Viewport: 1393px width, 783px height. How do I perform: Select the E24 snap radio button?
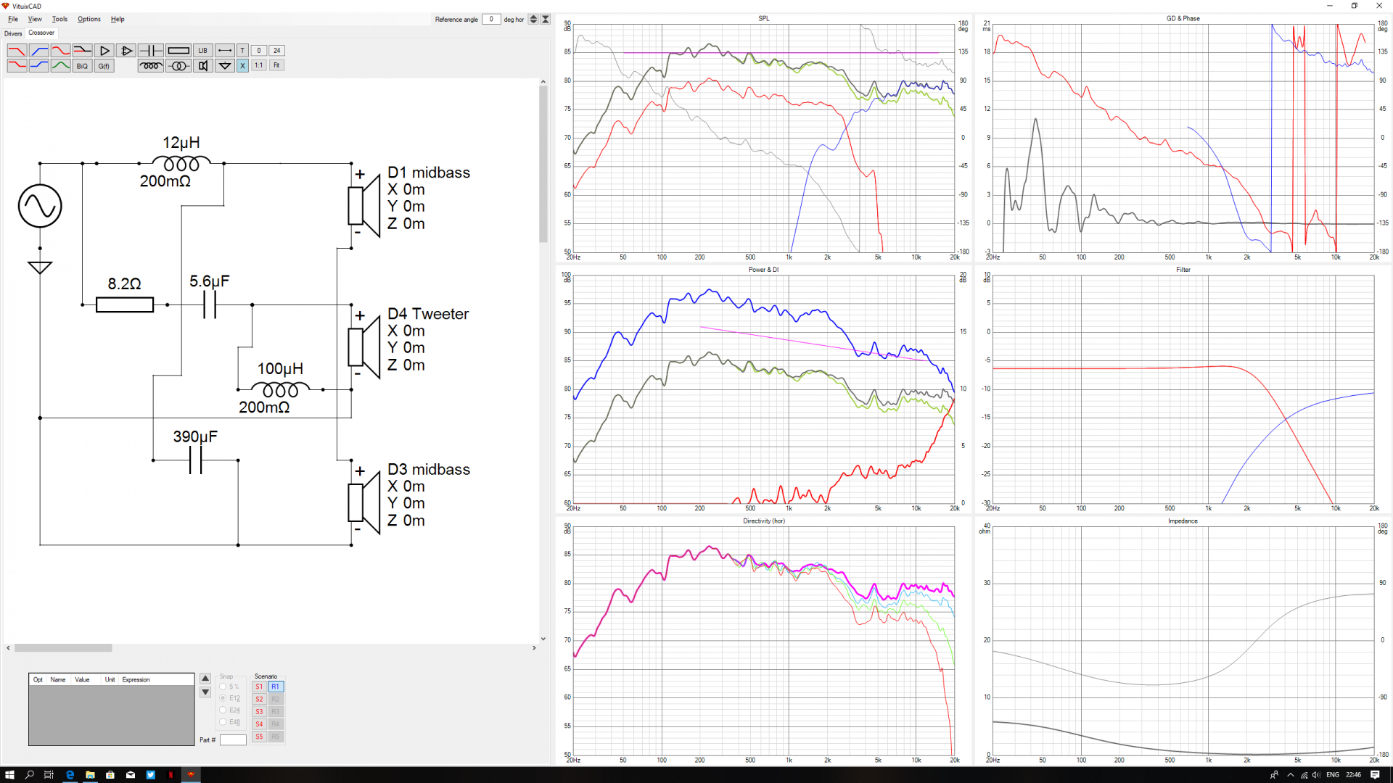223,710
